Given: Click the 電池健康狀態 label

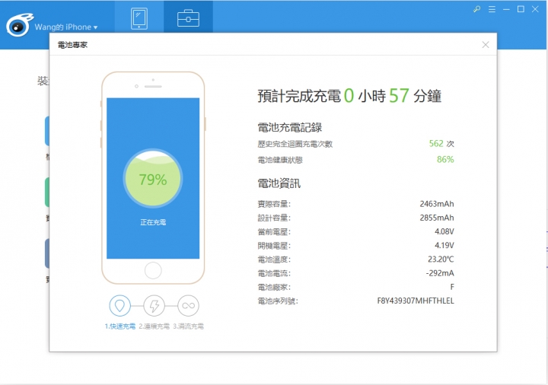Looking at the screenshot, I should (280, 160).
